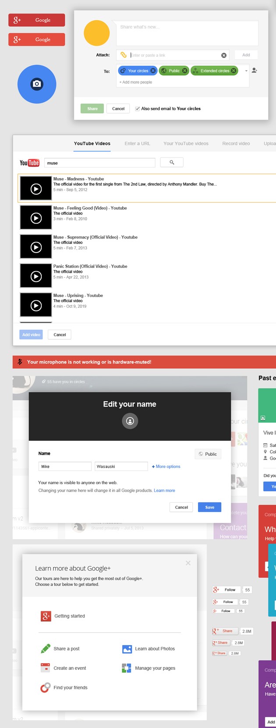The image size is (276, 728).
Task: Select the Muse - Supremacy (Official Video) title
Action: (x=96, y=237)
